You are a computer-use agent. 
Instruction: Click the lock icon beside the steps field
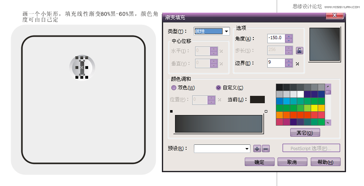point(299,51)
